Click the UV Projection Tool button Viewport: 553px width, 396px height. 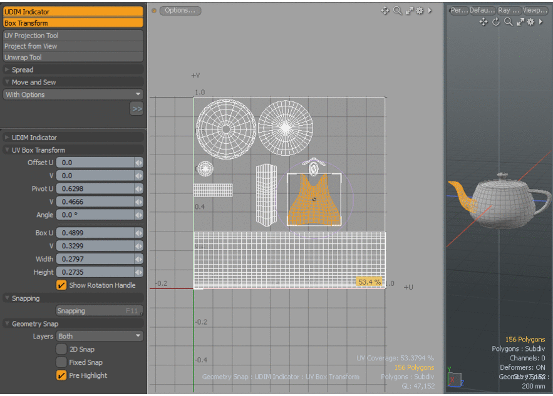click(x=73, y=36)
